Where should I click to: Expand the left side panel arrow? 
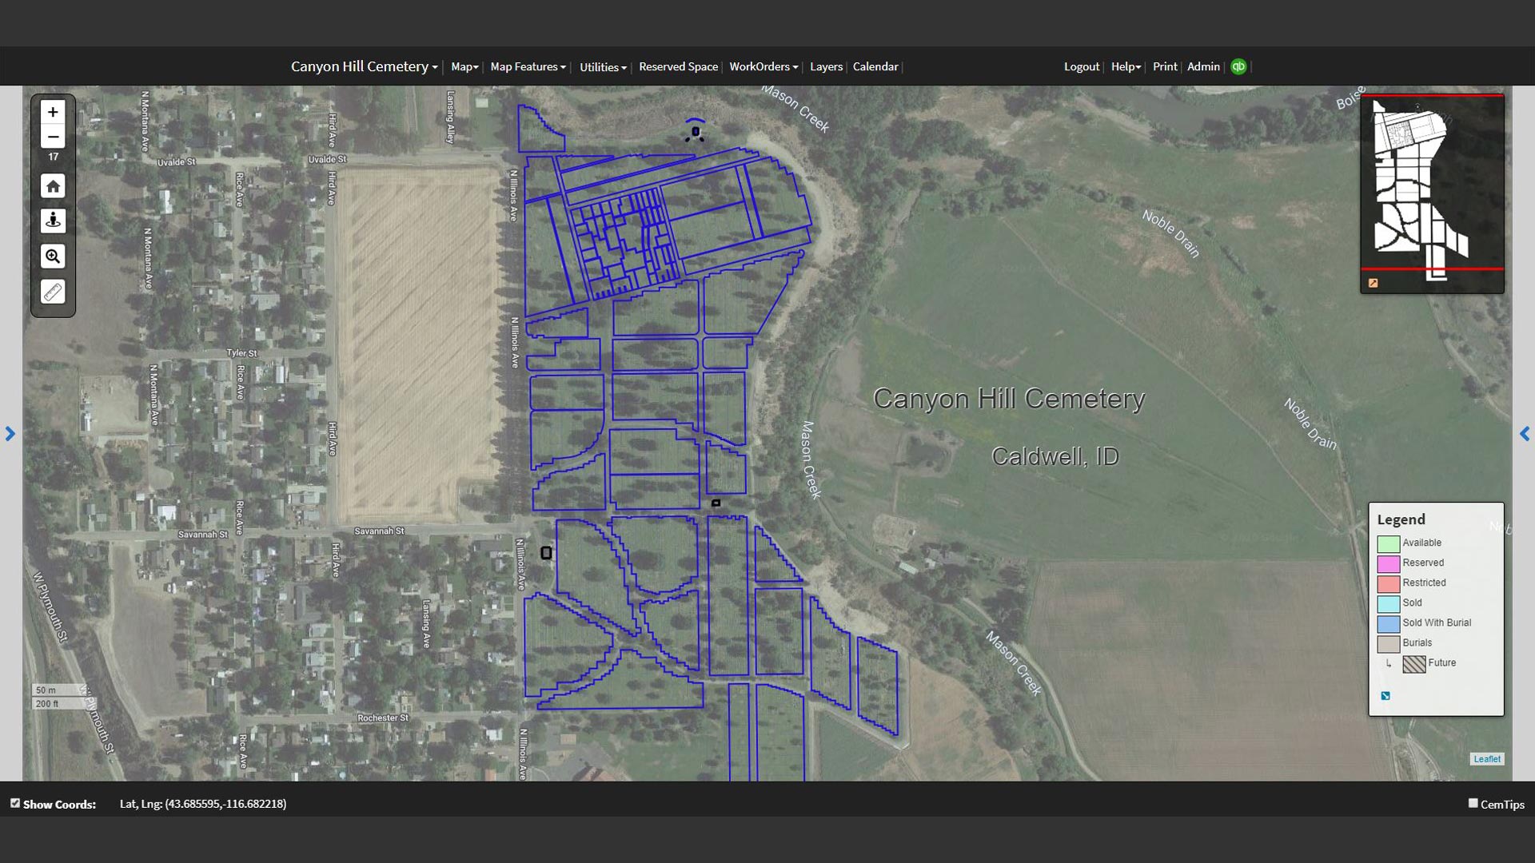(x=10, y=434)
